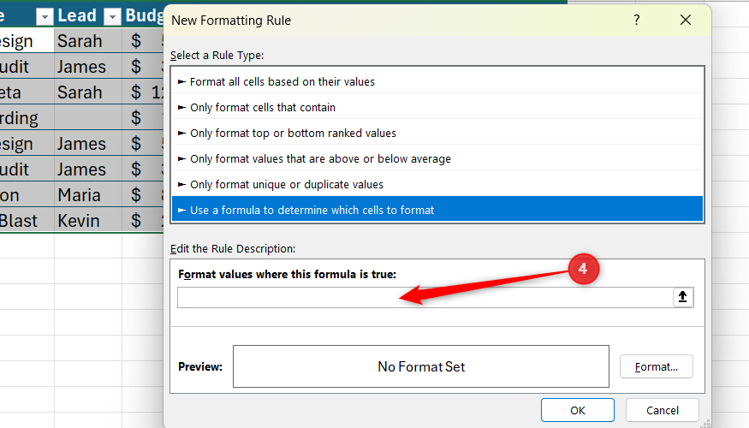
Task: Open help with the question mark icon
Action: (x=636, y=20)
